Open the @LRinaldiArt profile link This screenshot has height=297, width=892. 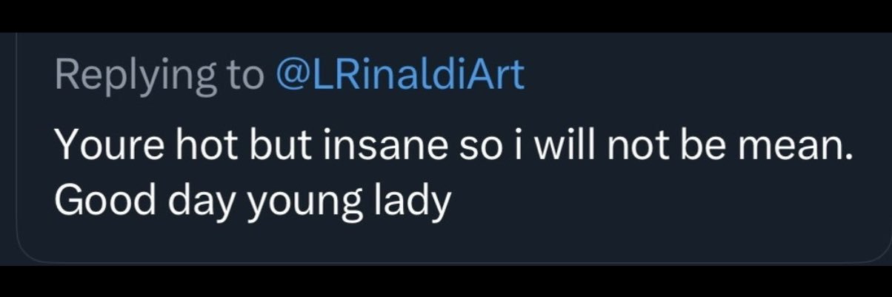pyautogui.click(x=399, y=75)
